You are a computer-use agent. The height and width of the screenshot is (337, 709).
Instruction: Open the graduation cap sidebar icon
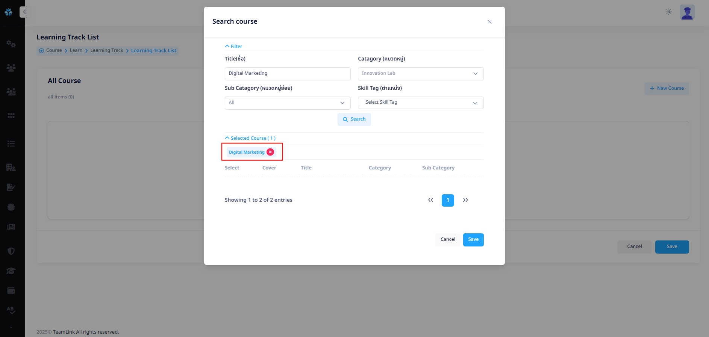tap(11, 271)
